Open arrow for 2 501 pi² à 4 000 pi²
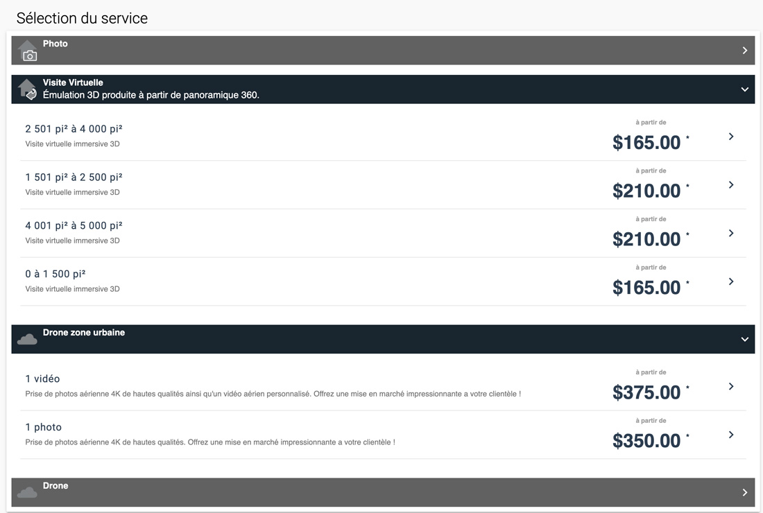 [731, 137]
